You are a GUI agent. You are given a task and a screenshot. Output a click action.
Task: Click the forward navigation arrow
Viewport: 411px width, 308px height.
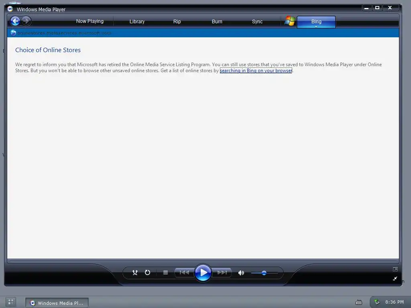coord(26,21)
